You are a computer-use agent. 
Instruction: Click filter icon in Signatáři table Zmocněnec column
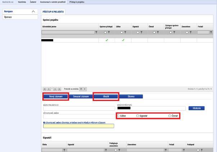pos(166,150)
